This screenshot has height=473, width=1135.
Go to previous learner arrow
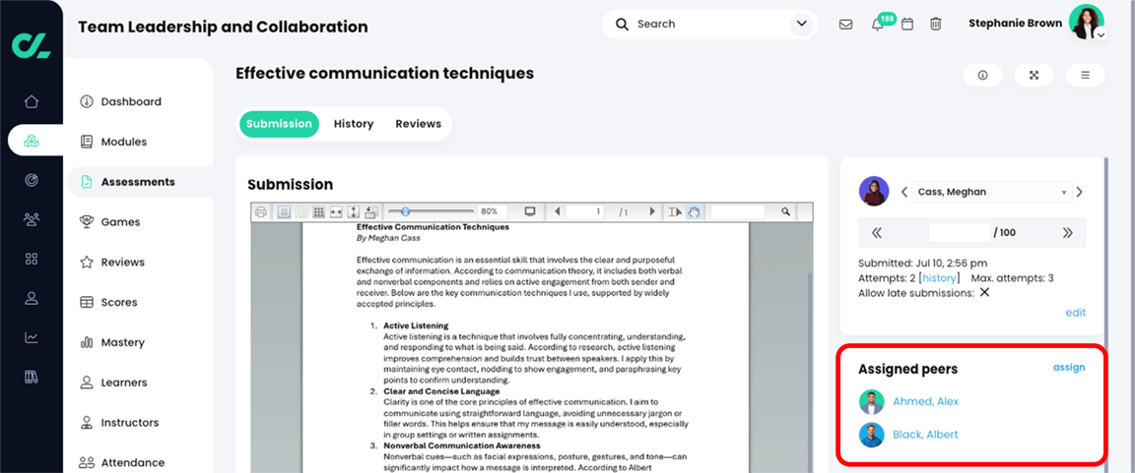(904, 192)
